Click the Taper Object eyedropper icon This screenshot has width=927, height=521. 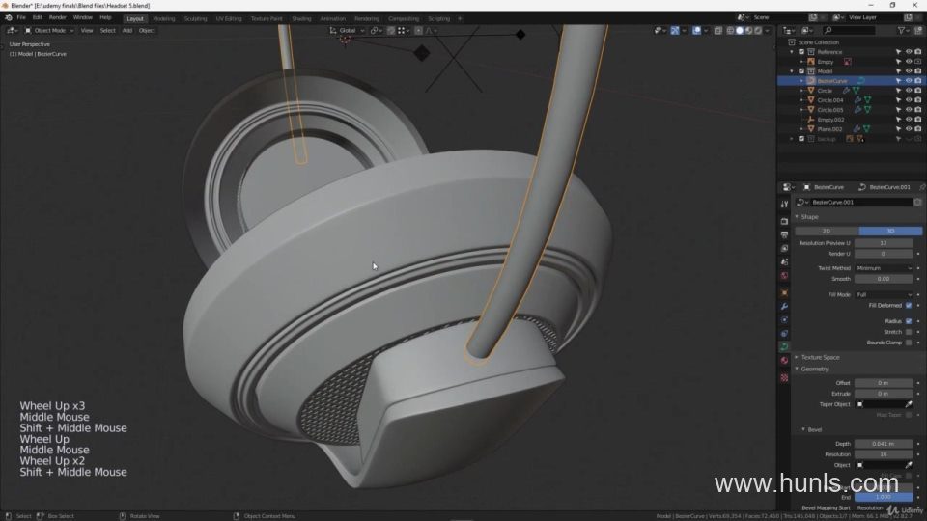click(x=909, y=404)
